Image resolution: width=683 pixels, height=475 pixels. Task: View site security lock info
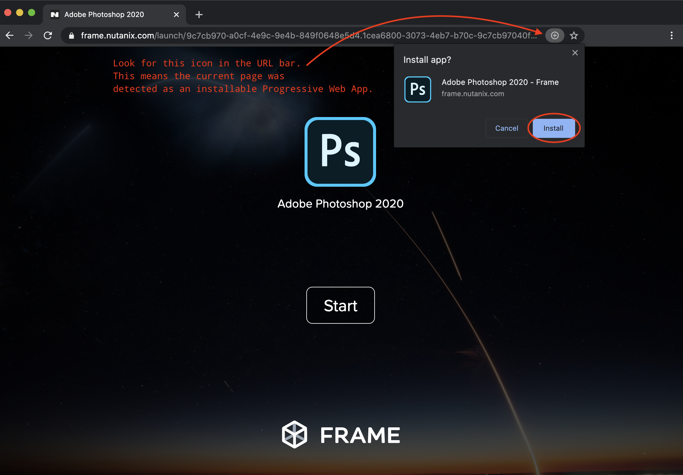(x=72, y=36)
